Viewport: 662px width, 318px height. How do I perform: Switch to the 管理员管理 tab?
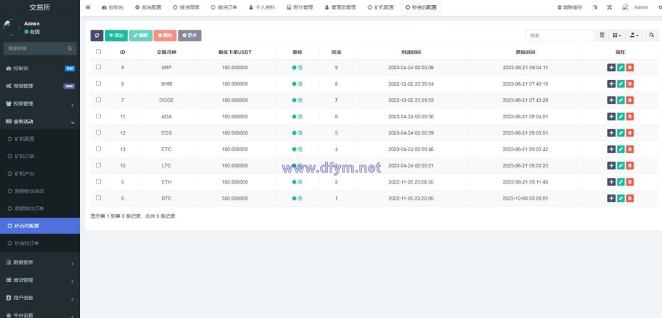coord(340,7)
